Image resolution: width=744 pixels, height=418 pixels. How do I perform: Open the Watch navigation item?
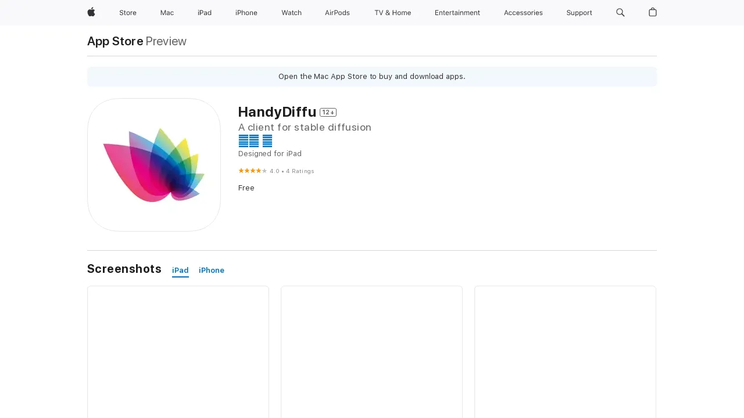click(x=291, y=13)
